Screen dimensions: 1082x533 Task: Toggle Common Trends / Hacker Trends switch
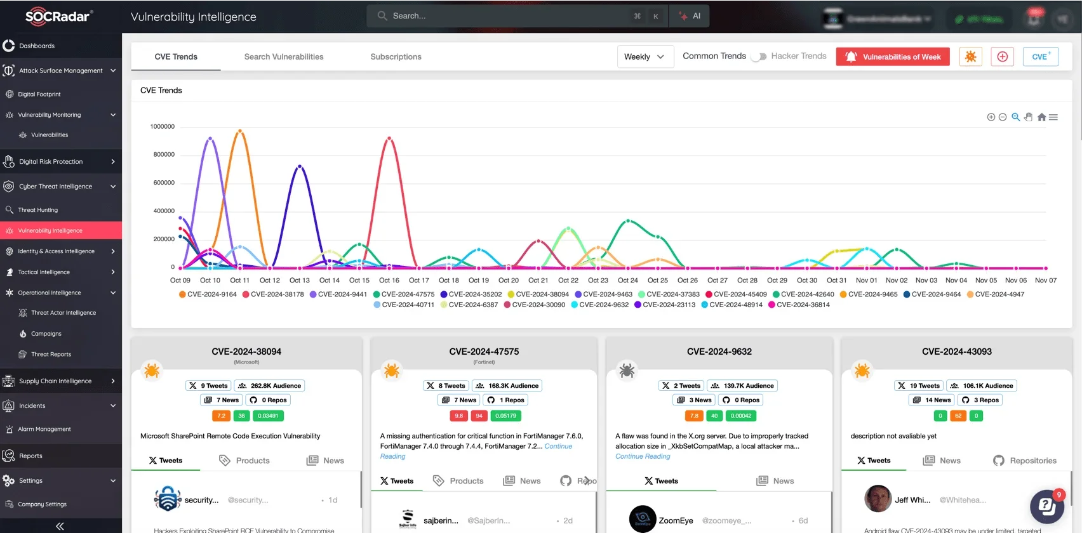point(759,56)
